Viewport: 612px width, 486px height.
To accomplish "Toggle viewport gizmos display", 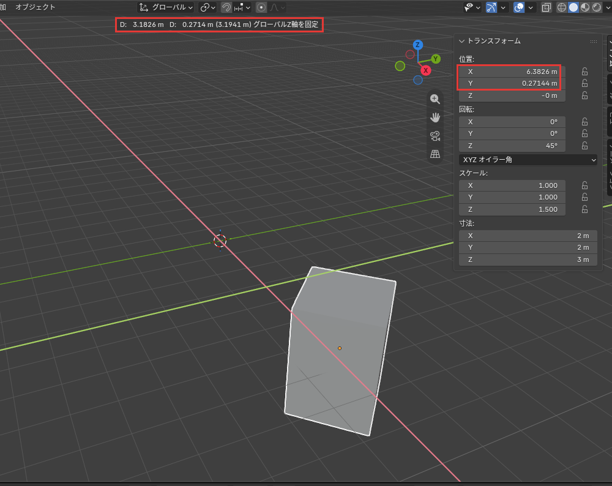I will coord(491,7).
